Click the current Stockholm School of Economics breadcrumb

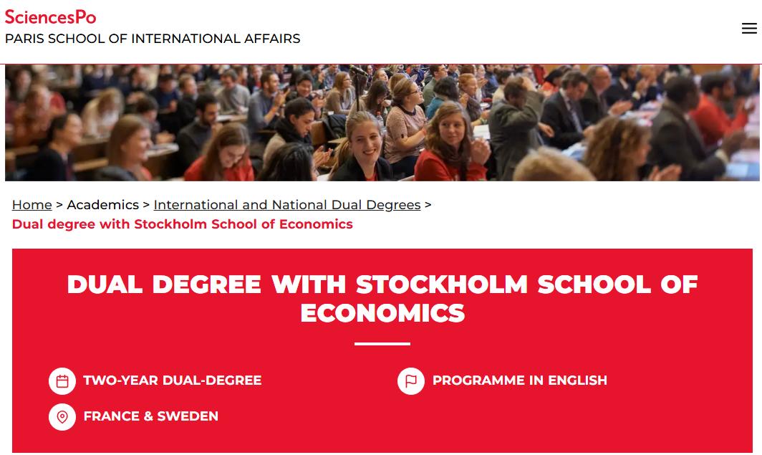(183, 224)
